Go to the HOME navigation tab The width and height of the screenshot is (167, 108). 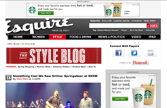coord(18,37)
